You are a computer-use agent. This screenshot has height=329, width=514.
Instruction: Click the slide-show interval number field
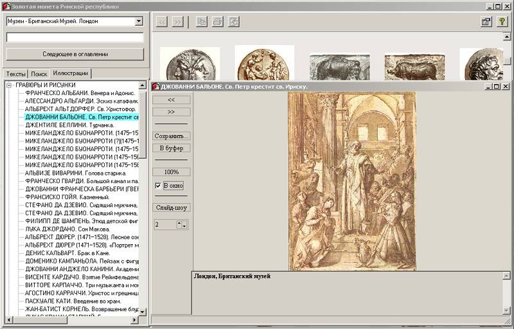coord(166,225)
